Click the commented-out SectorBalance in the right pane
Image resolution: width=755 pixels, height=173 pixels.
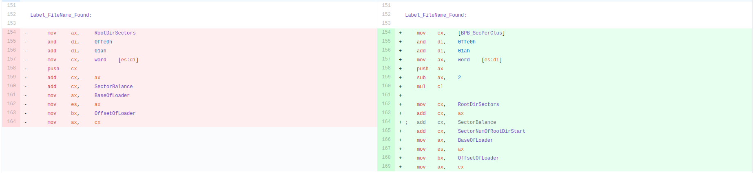click(476, 122)
